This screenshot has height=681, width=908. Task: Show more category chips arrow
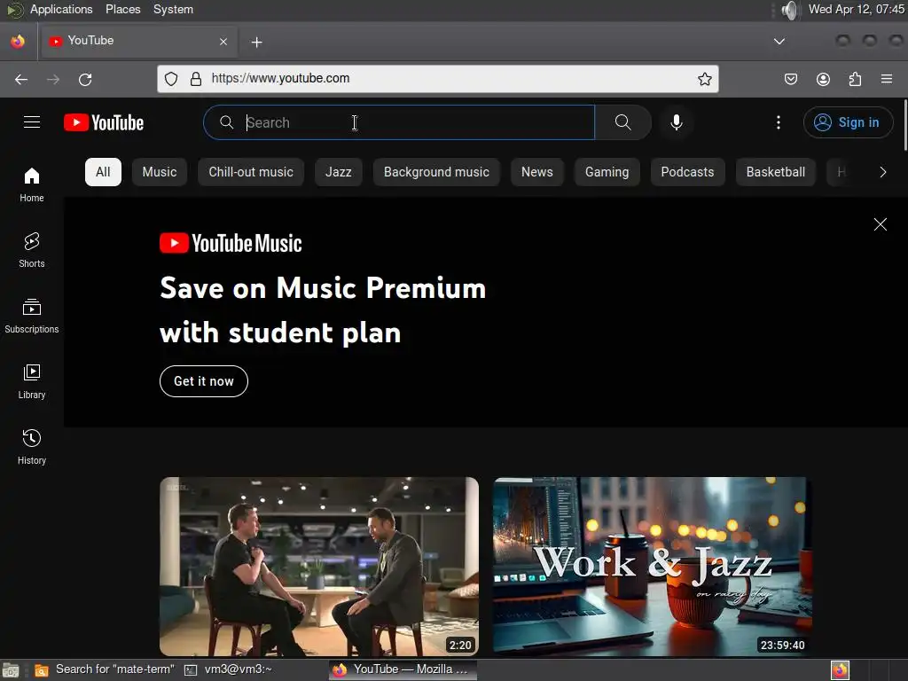pos(883,172)
